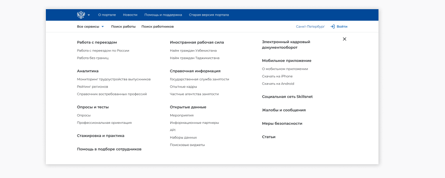Open Социальная сеть Skillsnet

coord(287,96)
